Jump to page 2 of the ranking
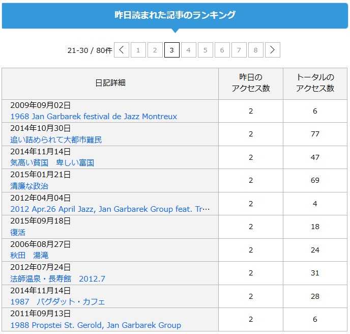 pos(155,50)
